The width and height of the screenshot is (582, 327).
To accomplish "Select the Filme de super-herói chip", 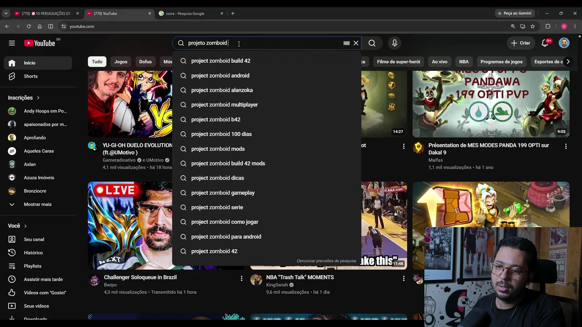I will pos(398,62).
